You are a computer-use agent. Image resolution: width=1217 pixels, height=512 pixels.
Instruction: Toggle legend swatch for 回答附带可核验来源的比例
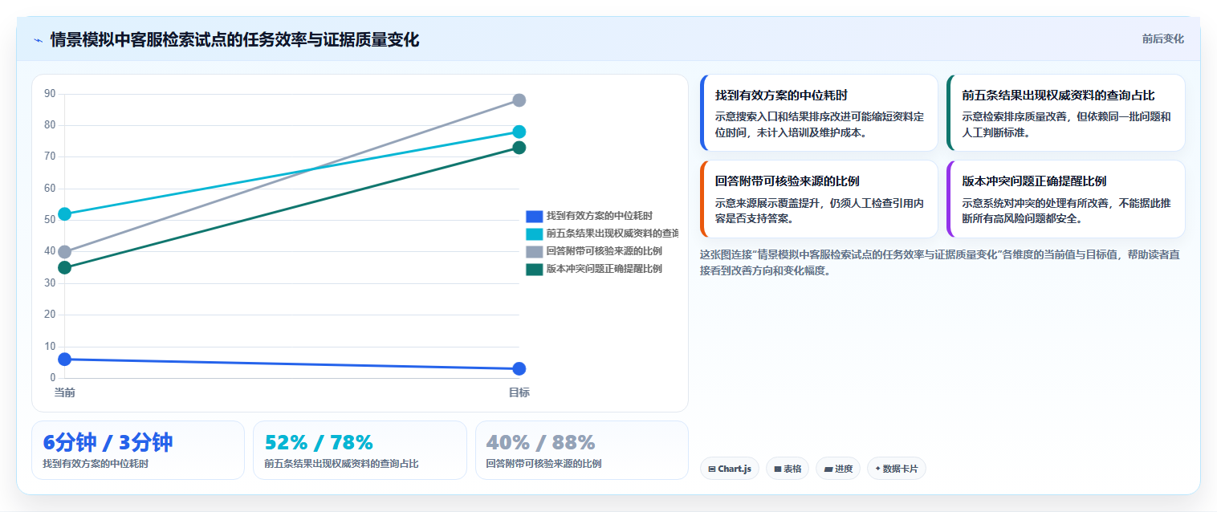click(534, 251)
